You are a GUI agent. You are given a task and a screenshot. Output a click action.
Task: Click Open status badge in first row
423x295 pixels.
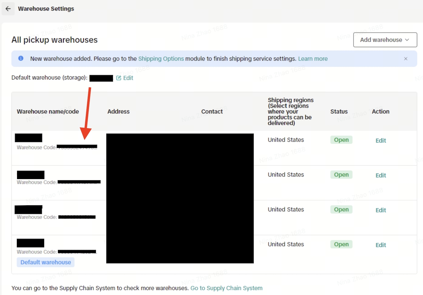pos(341,140)
